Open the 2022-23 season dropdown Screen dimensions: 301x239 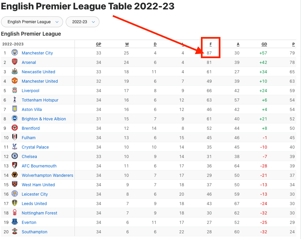[83, 22]
